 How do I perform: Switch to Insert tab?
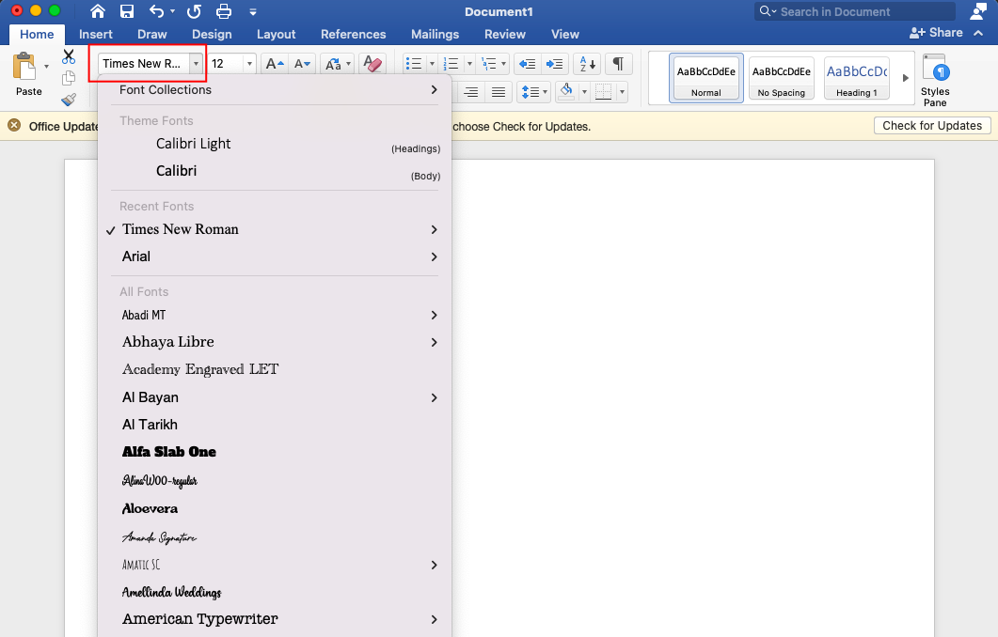pos(95,35)
